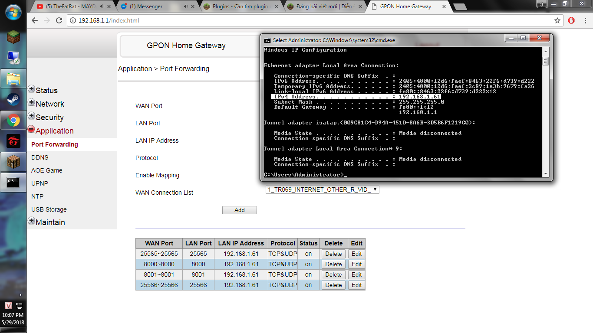Bookmark this page with the star

coord(557,20)
